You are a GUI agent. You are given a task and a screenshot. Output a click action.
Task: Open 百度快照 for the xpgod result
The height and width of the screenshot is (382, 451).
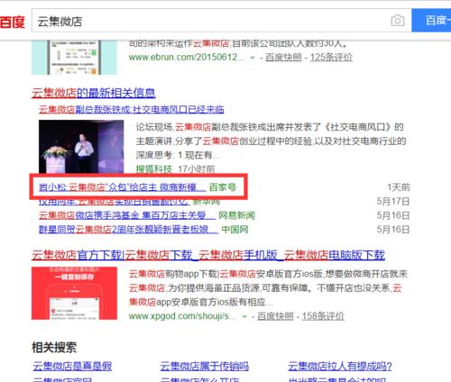(x=275, y=316)
